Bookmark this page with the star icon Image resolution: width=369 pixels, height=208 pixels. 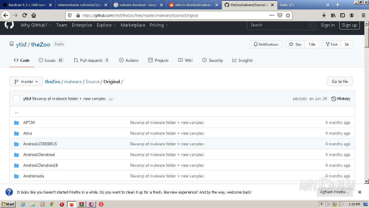click(288, 15)
